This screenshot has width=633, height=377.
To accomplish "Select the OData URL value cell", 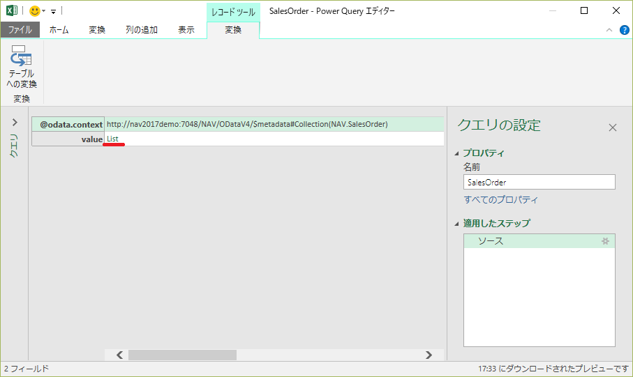I will coord(274,124).
